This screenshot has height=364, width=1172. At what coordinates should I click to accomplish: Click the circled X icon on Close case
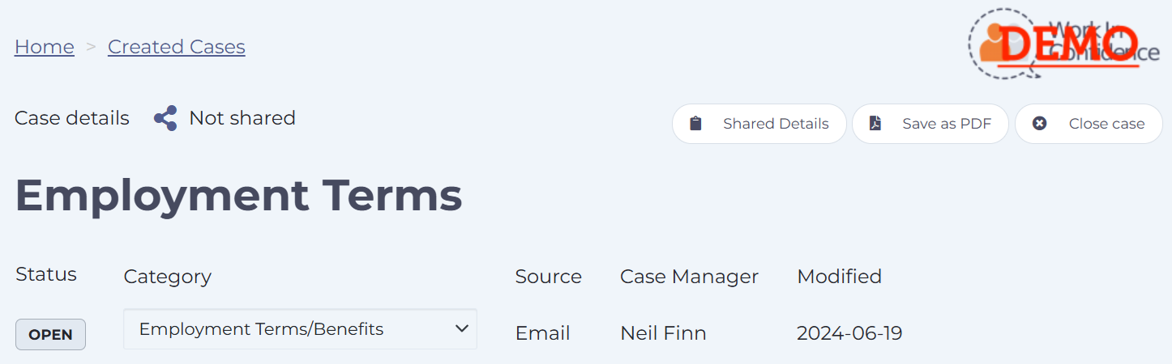(x=1039, y=124)
